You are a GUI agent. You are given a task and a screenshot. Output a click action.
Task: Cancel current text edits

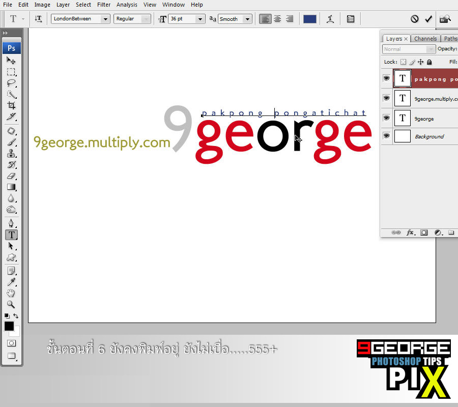[x=414, y=19]
